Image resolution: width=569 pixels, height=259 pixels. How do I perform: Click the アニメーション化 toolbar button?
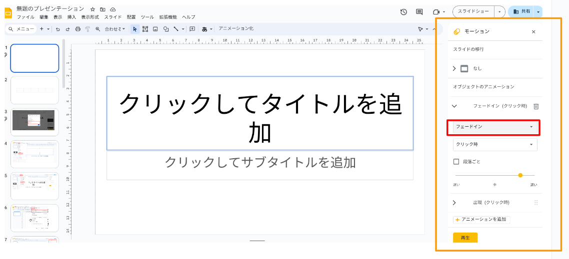point(236,28)
